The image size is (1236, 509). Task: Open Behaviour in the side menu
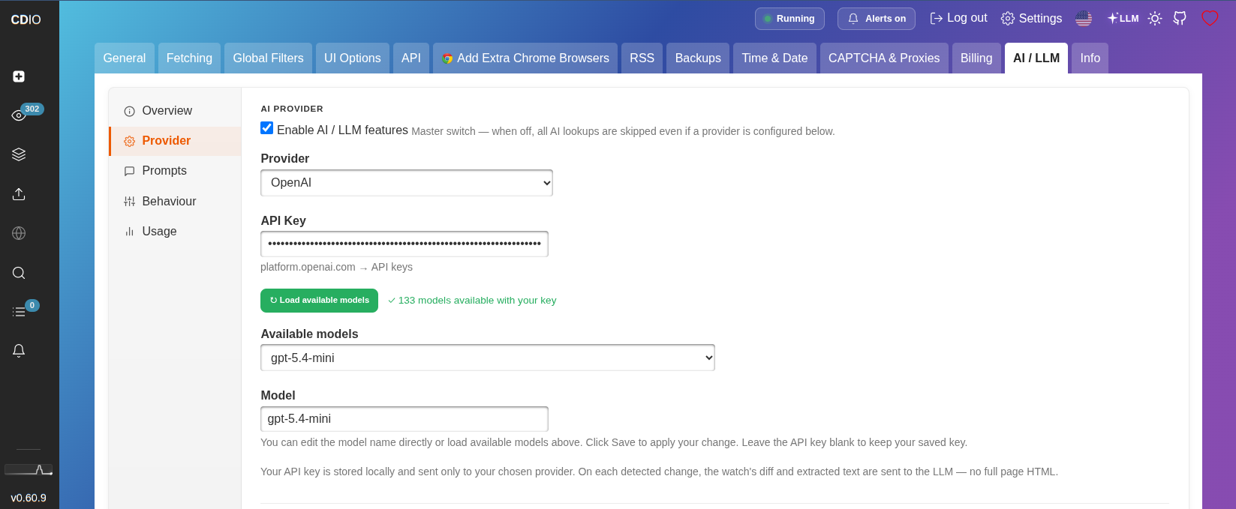click(x=175, y=201)
